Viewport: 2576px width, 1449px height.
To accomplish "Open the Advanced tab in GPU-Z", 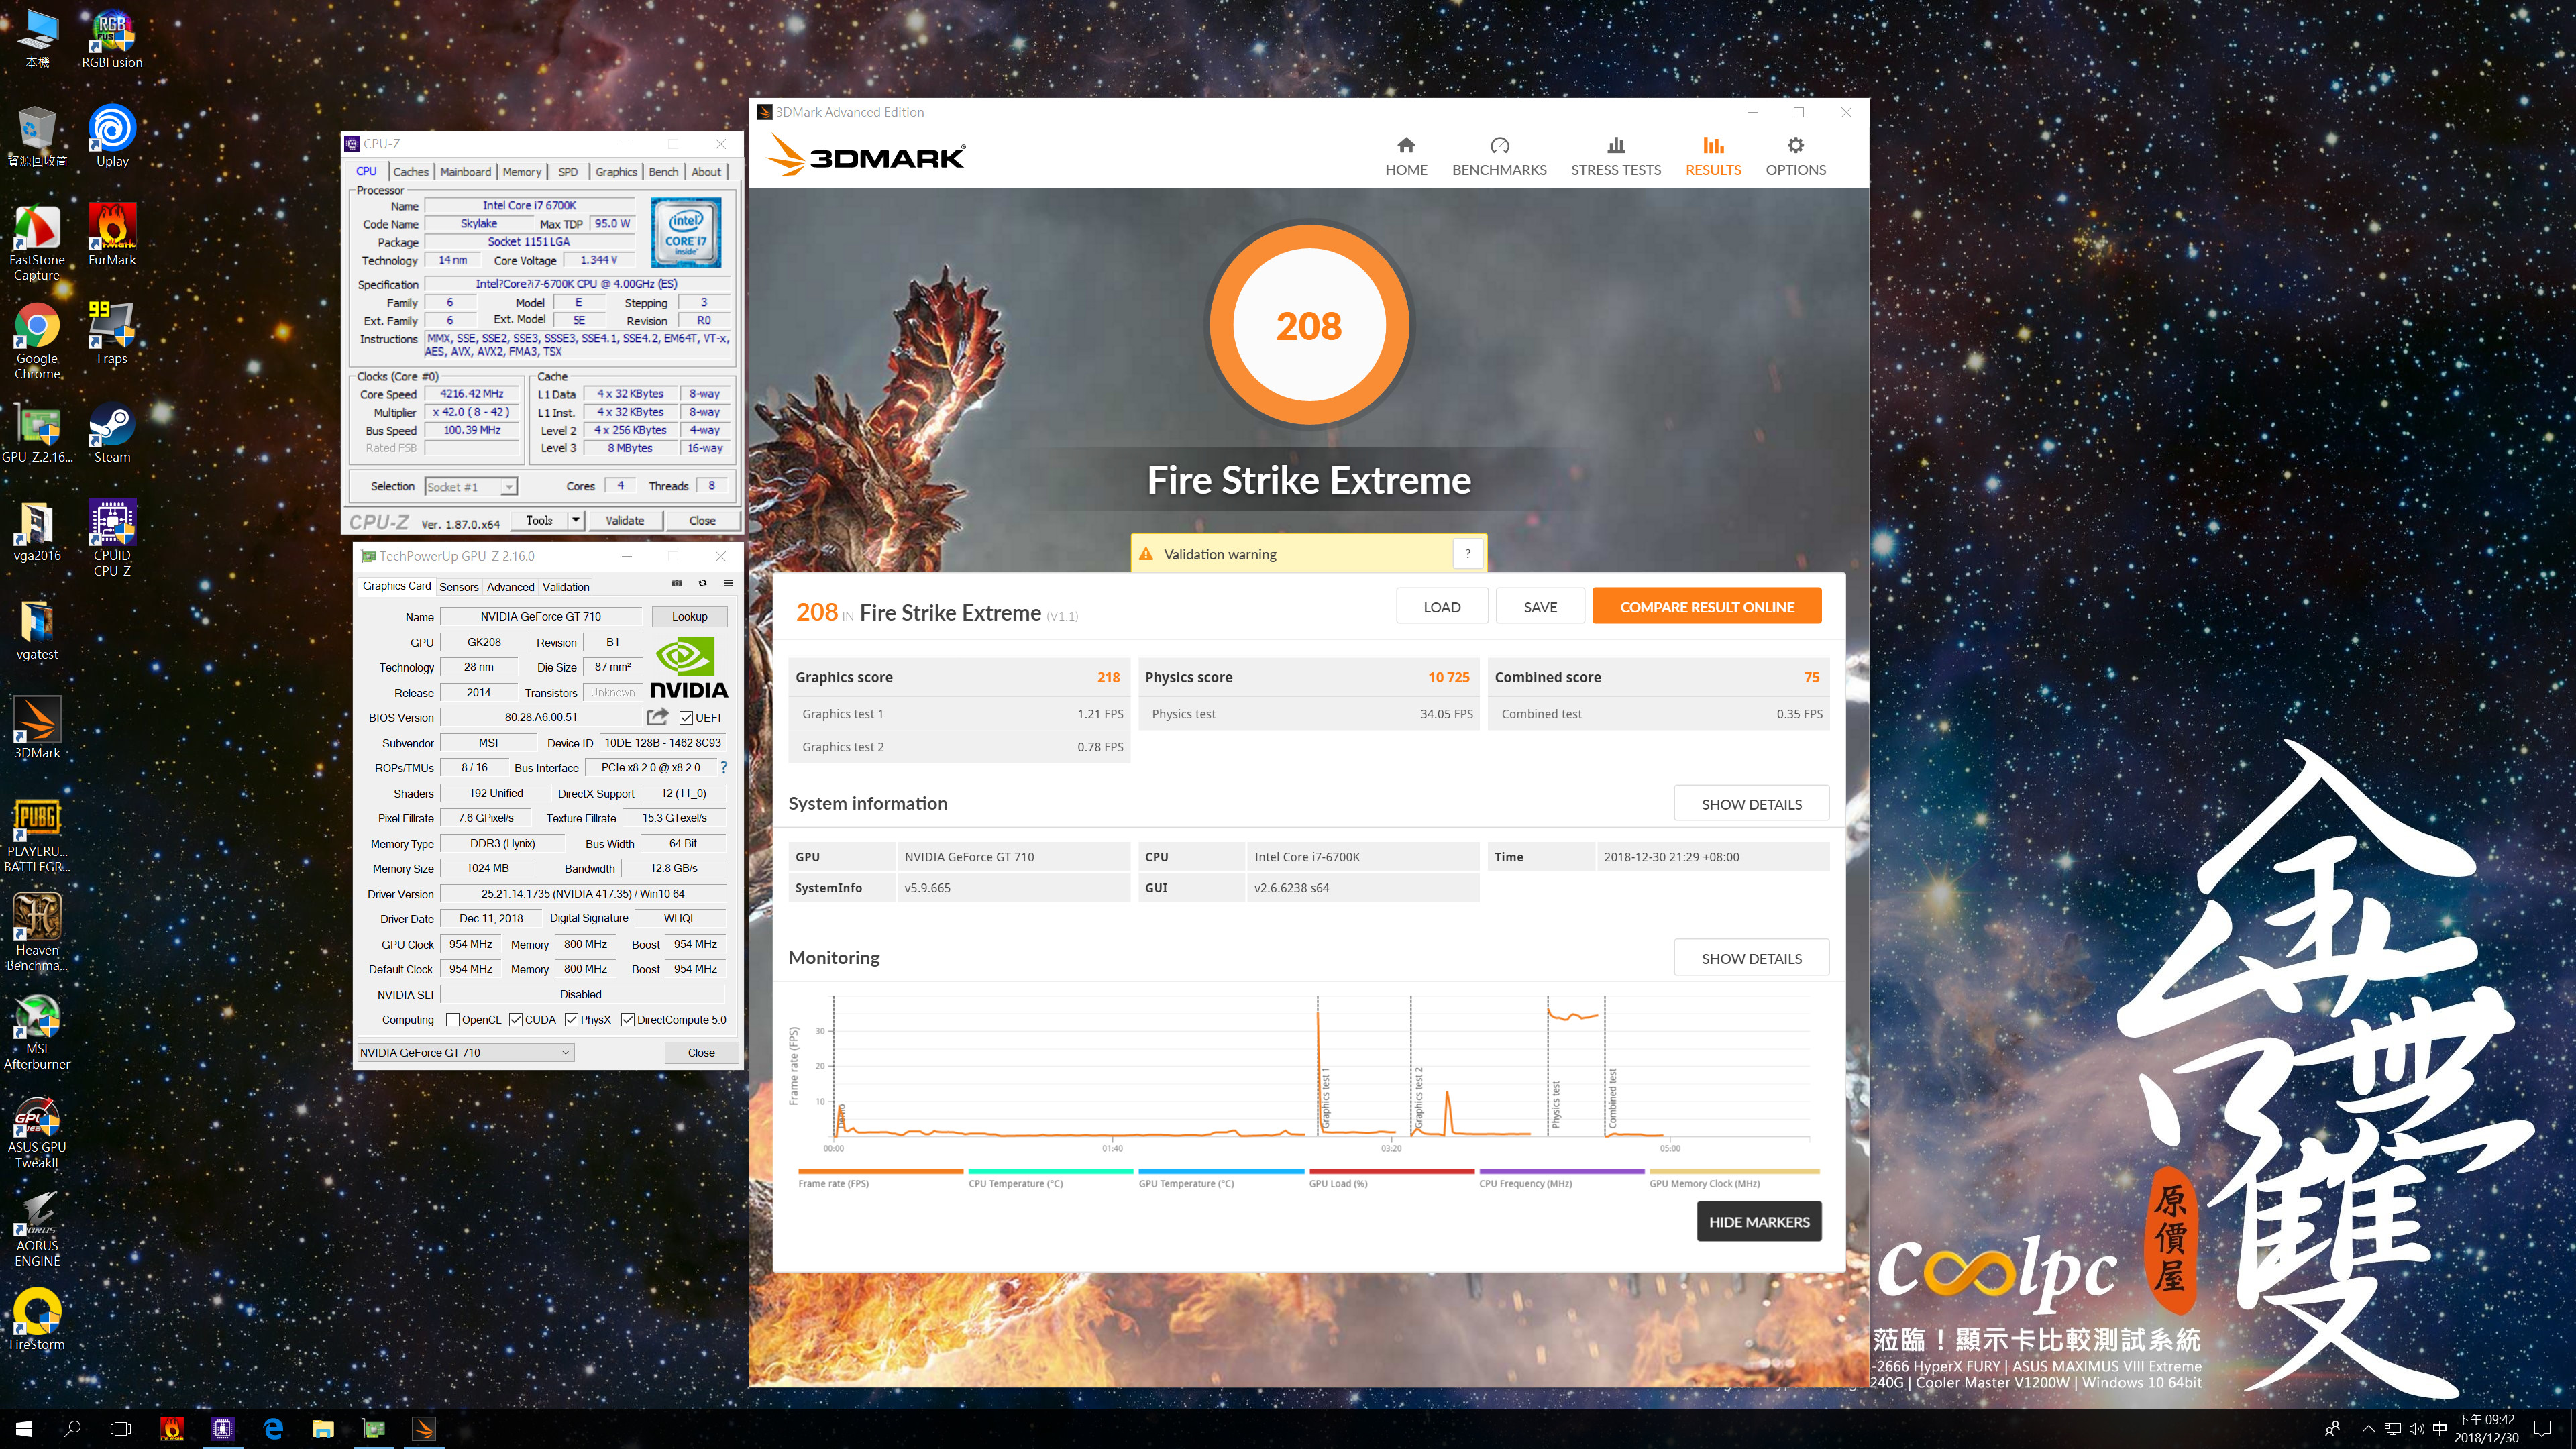I will coord(510,587).
